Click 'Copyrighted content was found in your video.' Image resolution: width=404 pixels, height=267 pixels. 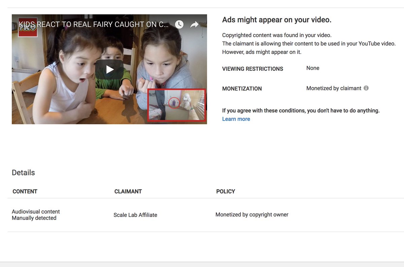pos(277,35)
